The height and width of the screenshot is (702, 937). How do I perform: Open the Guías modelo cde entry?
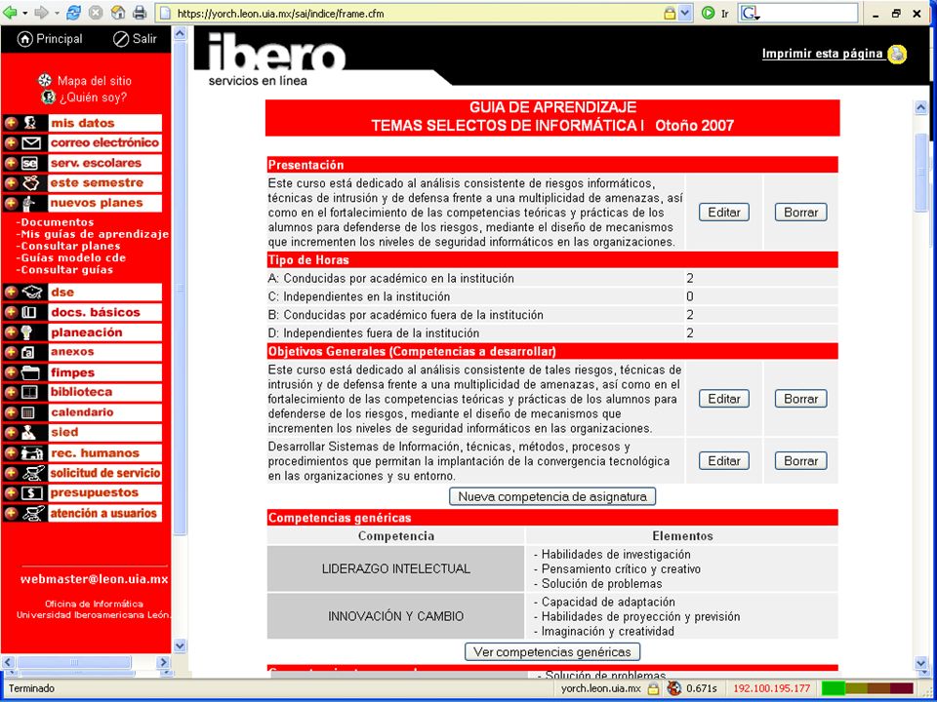click(x=71, y=257)
